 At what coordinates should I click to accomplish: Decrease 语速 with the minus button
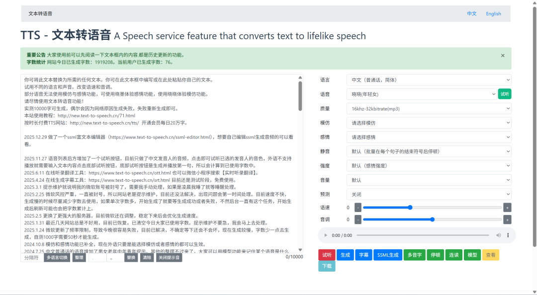pyautogui.click(x=358, y=208)
